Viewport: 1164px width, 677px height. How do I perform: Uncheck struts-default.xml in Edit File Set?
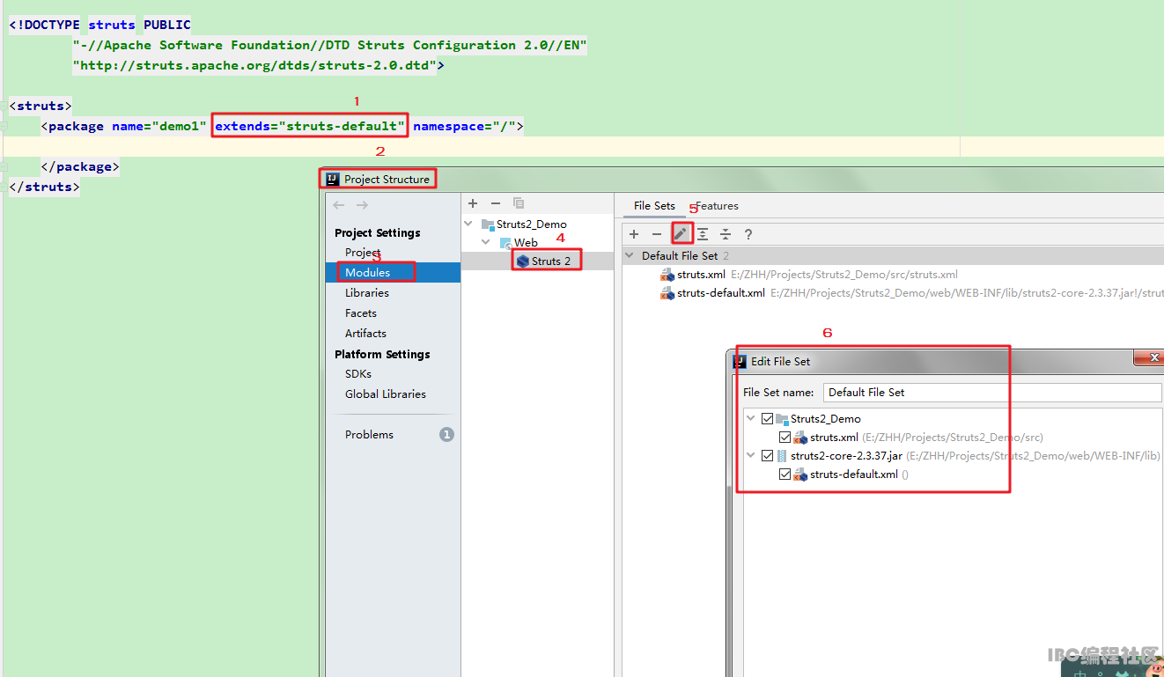pyautogui.click(x=785, y=475)
